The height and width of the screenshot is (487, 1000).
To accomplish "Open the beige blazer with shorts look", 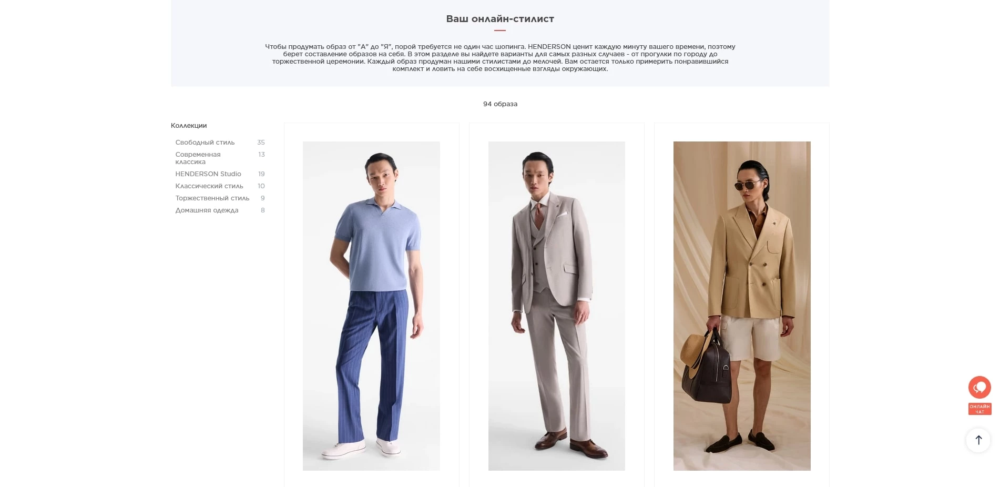I will [x=742, y=306].
